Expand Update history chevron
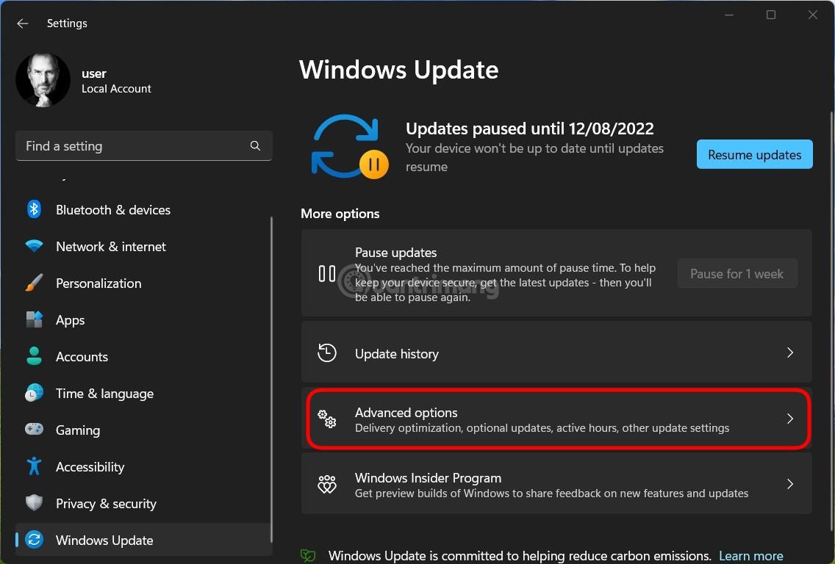Viewport: 835px width, 564px height. pos(790,352)
